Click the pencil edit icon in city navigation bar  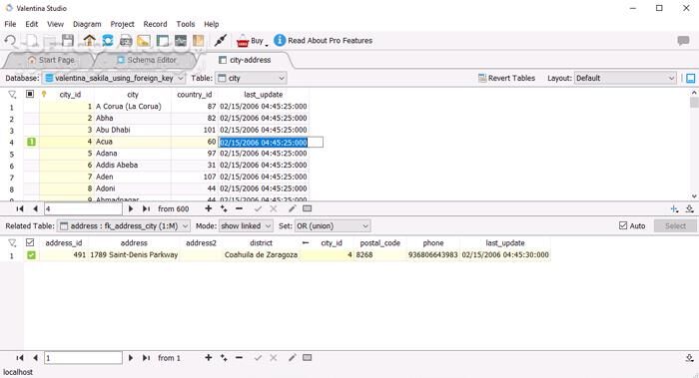tap(292, 208)
